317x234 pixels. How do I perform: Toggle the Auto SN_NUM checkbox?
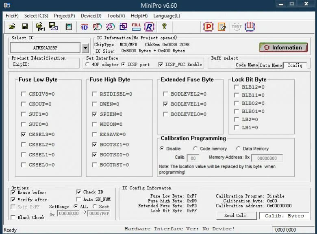(x=79, y=199)
